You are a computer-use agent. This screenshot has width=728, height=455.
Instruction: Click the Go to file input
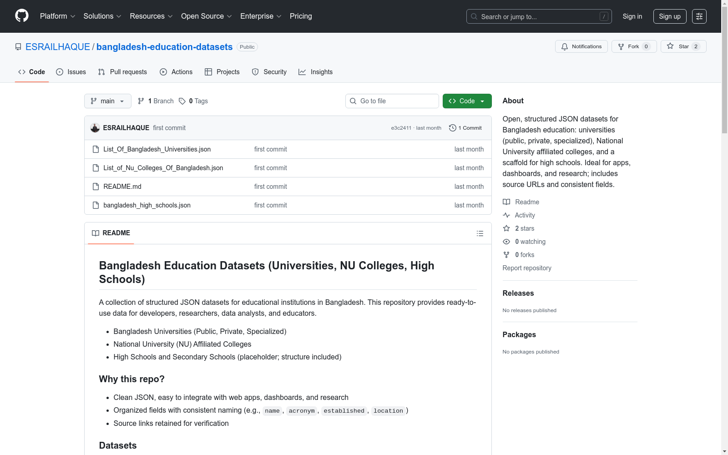point(392,101)
